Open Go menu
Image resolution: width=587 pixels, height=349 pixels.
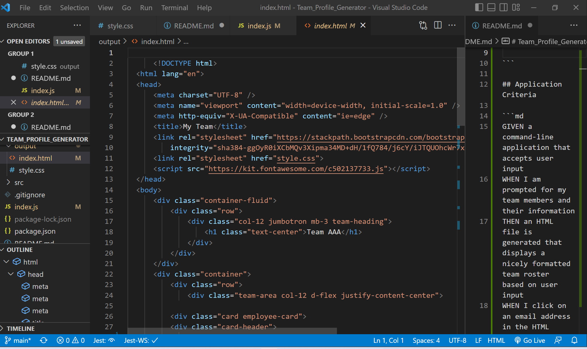[x=126, y=8]
